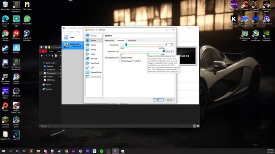275x154 pixels.
Task: Click the Execution Cap slider handle
Action: tap(164, 51)
